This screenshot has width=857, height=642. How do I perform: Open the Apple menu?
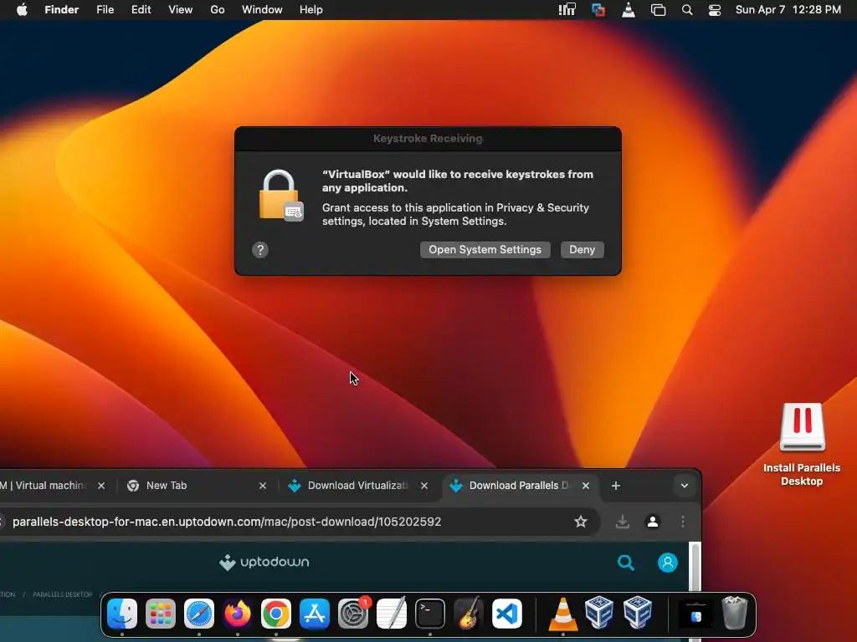point(22,10)
